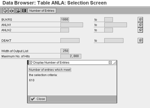The height and width of the screenshot is (108, 150).
Task: Select the DEAKT from-value field
Action: point(70,40)
